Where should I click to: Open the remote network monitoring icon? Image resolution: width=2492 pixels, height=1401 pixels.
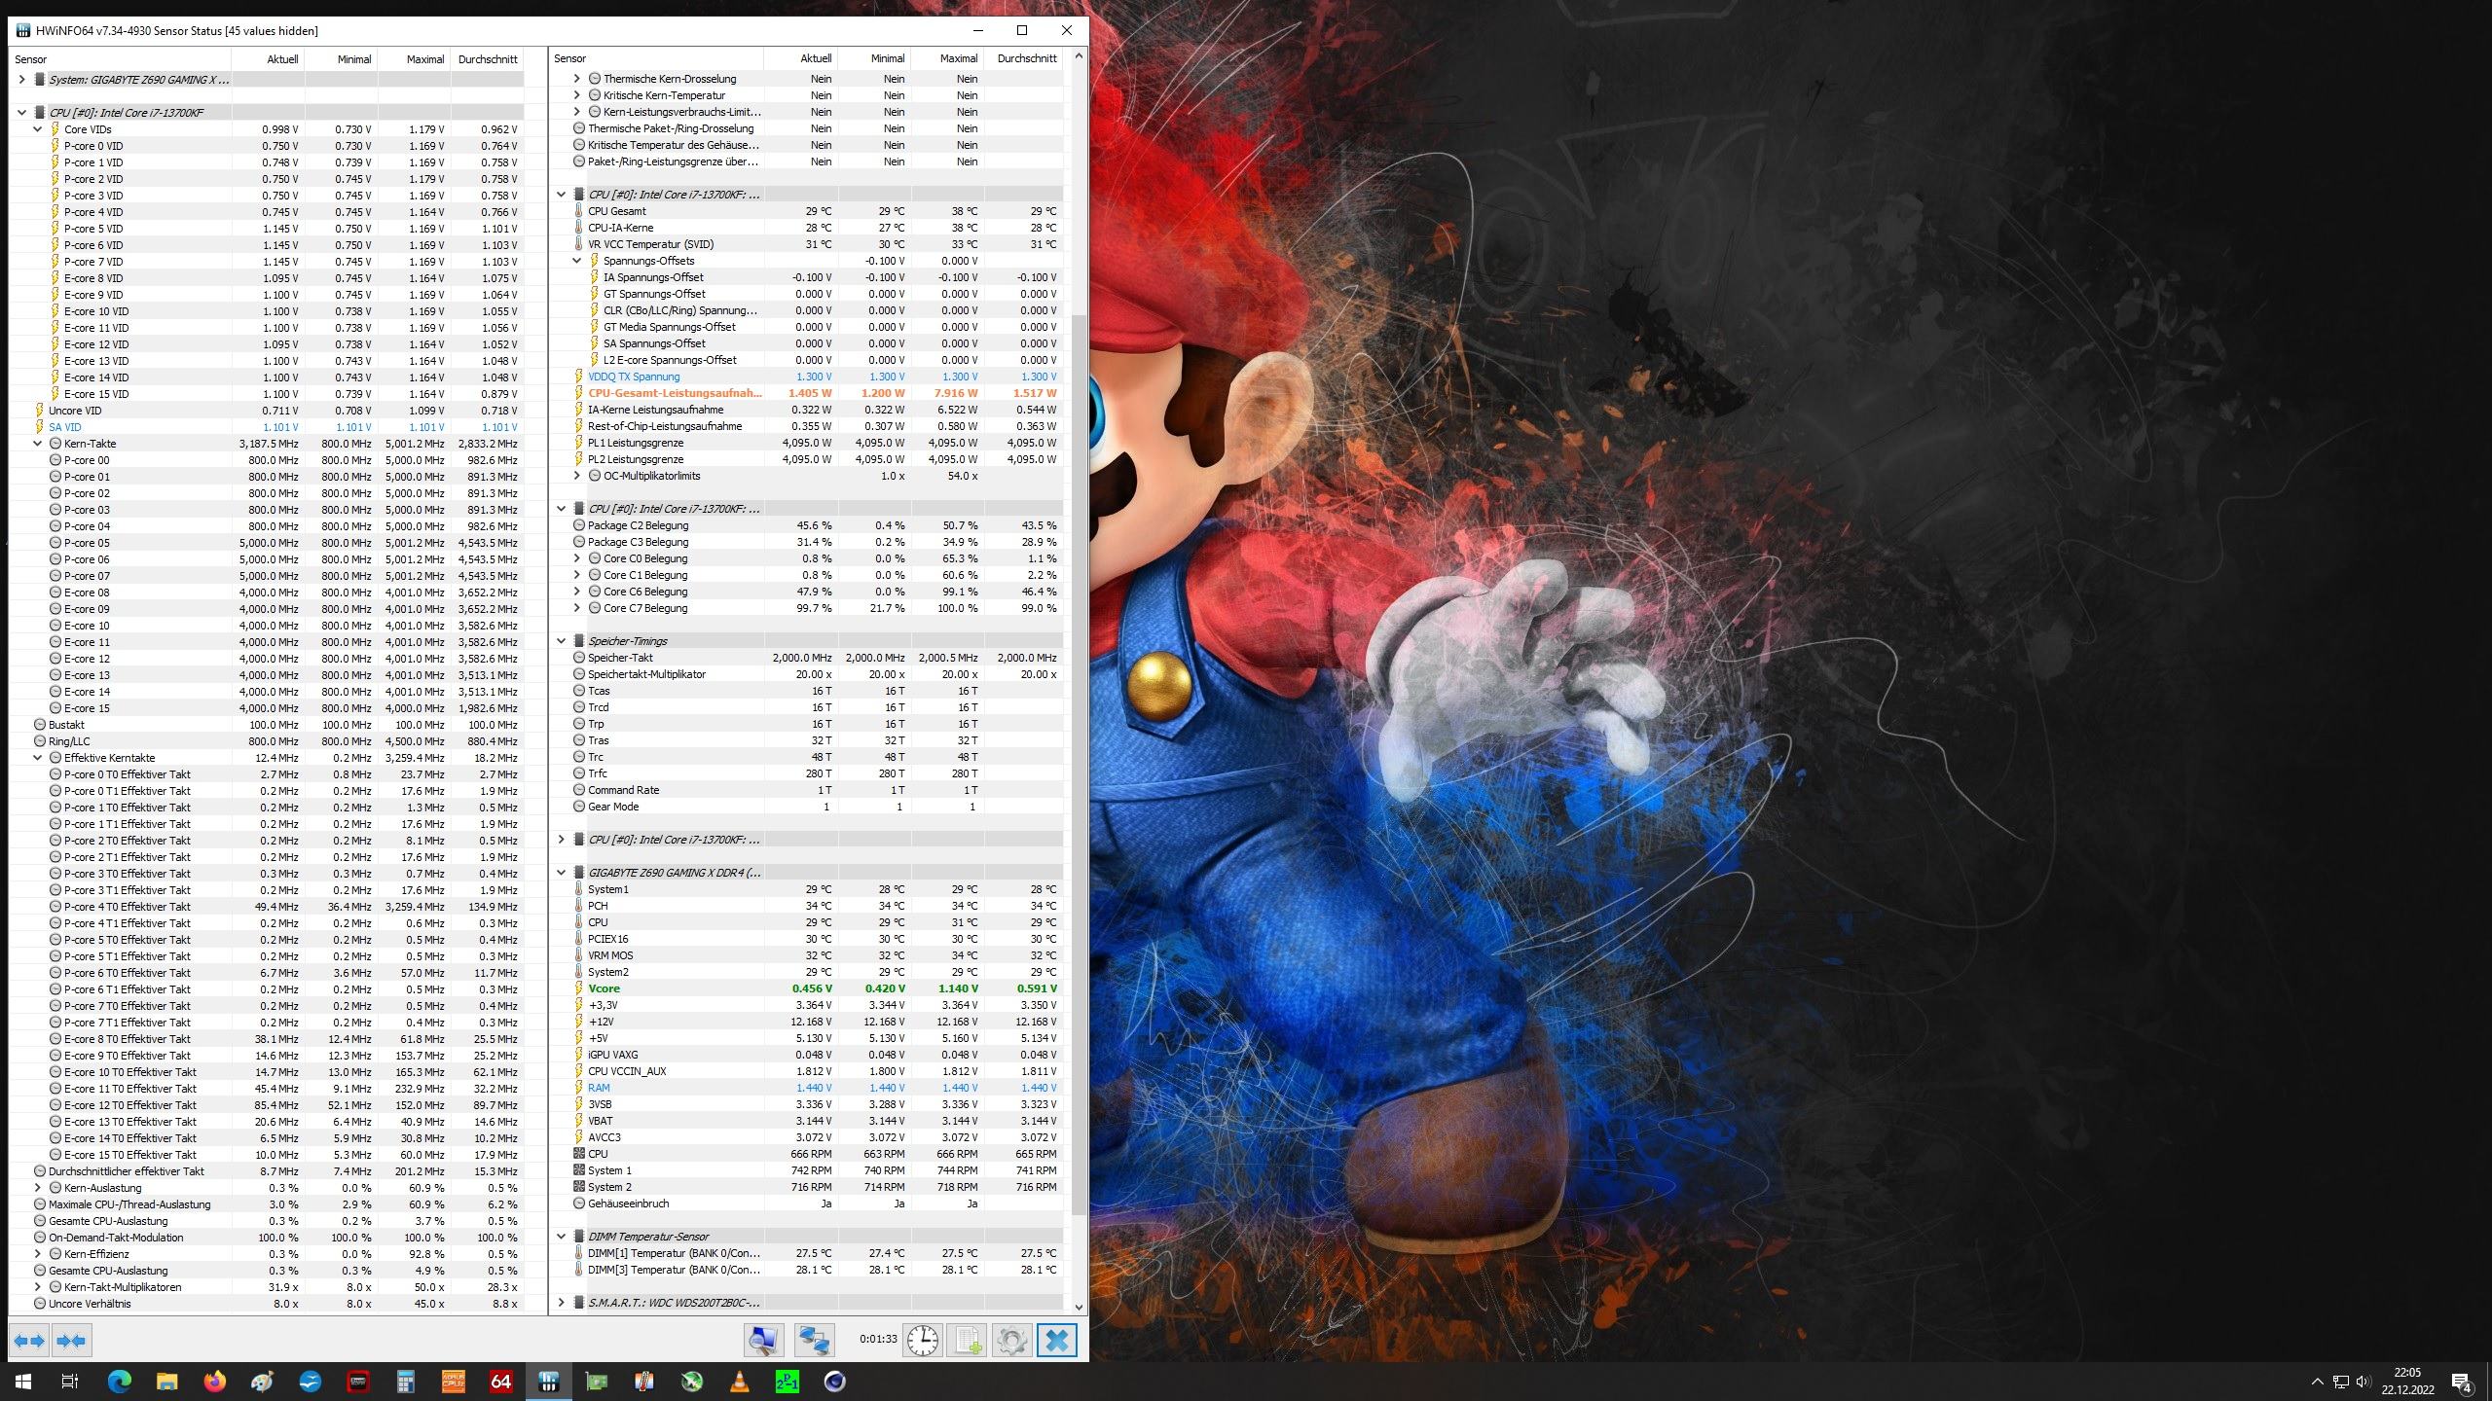814,1341
